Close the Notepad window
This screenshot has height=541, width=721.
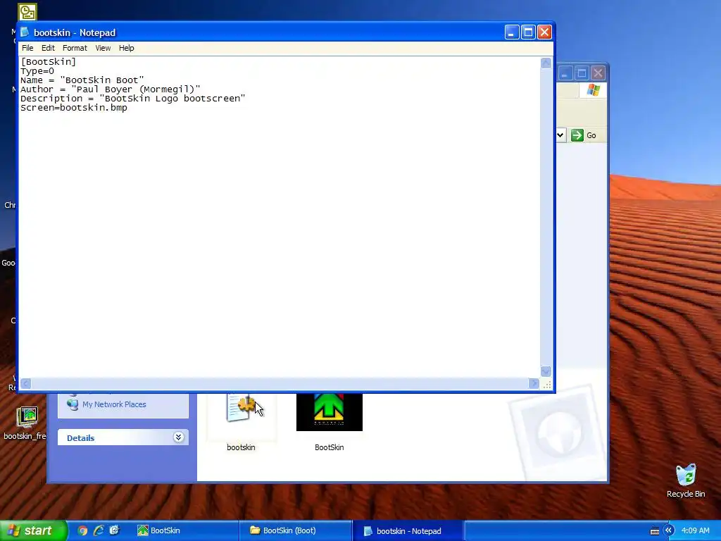544,32
